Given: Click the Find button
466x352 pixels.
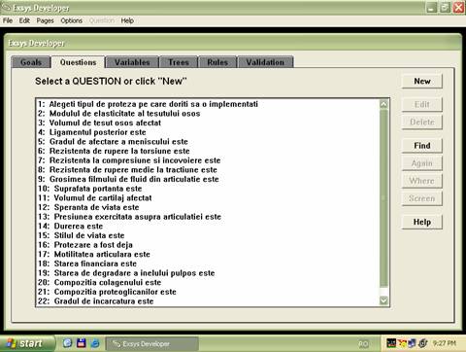Looking at the screenshot, I should (x=422, y=146).
